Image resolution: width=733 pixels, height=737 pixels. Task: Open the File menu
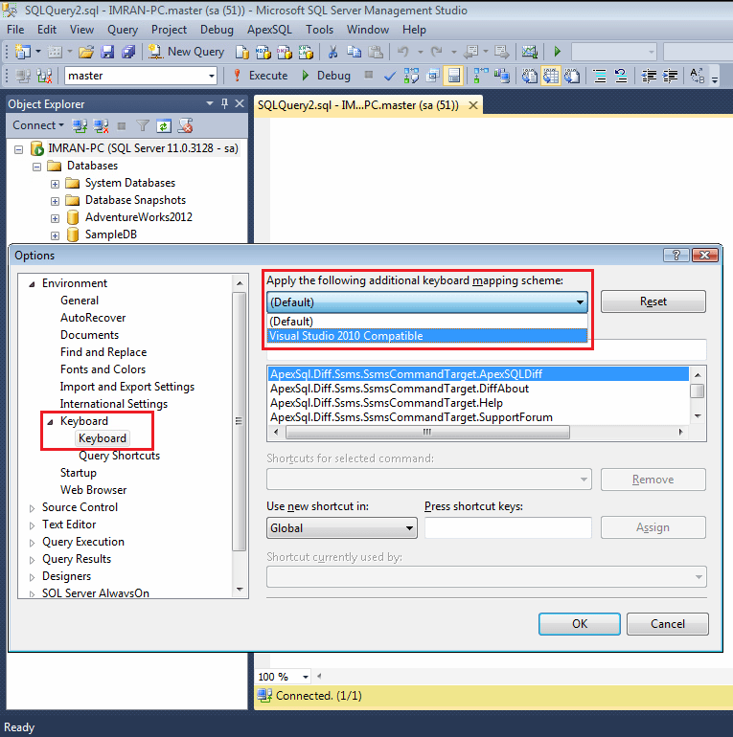15,30
